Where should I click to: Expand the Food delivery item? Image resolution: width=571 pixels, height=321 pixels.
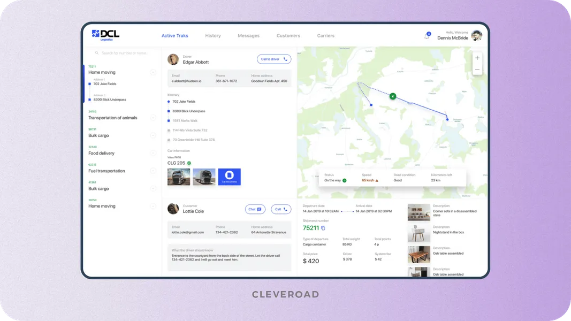click(153, 153)
